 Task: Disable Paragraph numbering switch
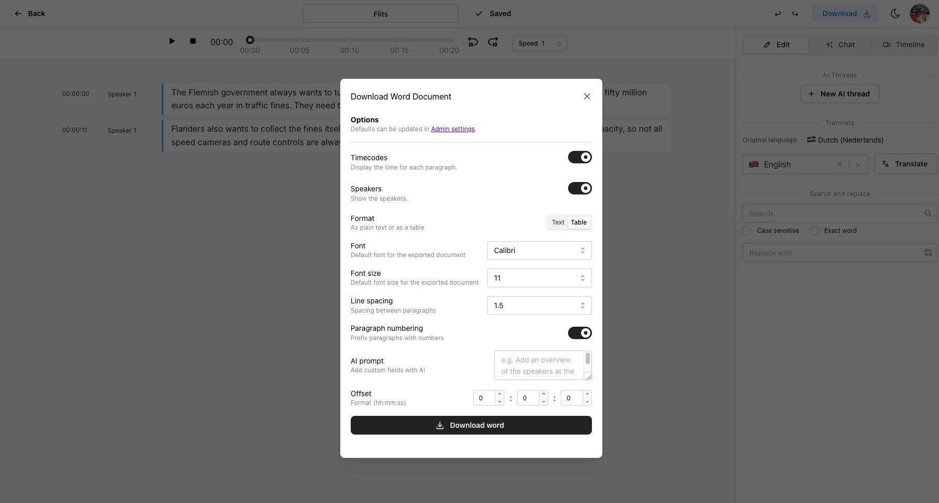coord(579,333)
